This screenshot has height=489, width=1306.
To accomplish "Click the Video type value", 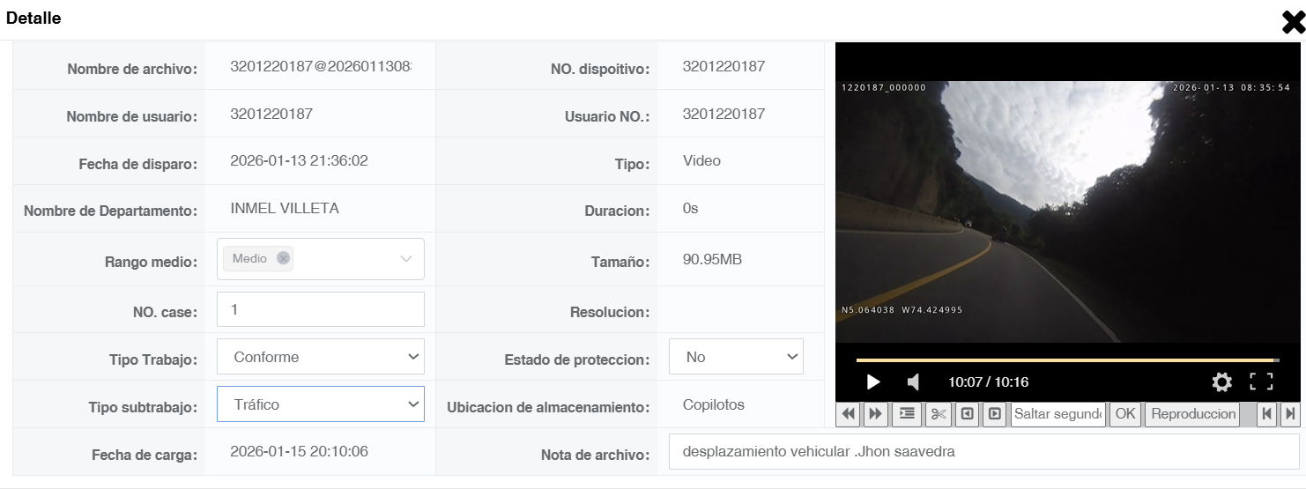I will tap(701, 160).
